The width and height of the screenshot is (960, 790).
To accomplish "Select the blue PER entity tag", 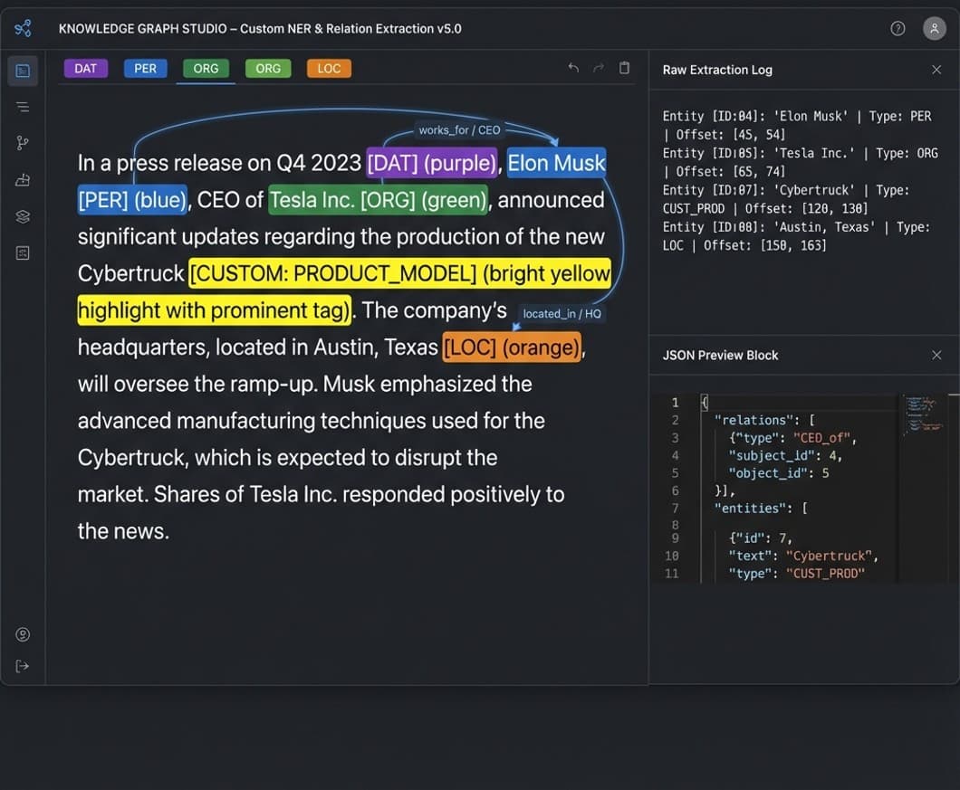I will (145, 69).
